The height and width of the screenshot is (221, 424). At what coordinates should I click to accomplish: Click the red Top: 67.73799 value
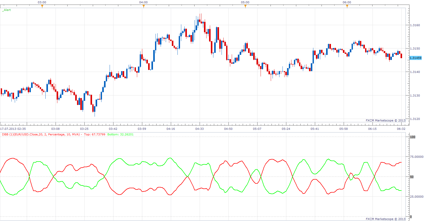[x=95, y=134]
